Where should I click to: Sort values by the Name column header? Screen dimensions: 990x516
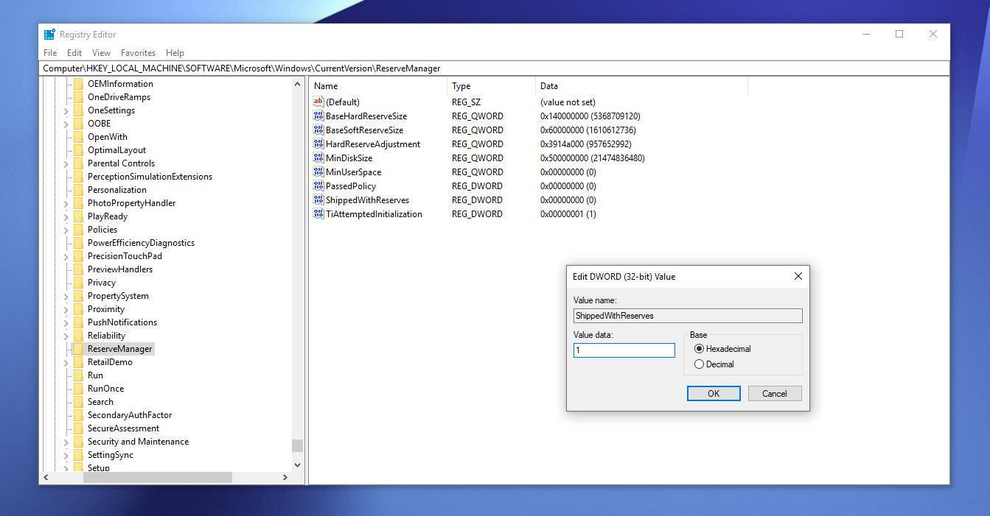click(x=378, y=86)
